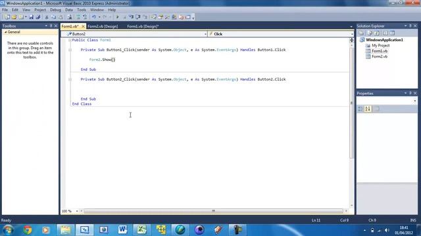Collapse the Button2_Click sub outline
Screen dimensions: 421x236
[70, 79]
